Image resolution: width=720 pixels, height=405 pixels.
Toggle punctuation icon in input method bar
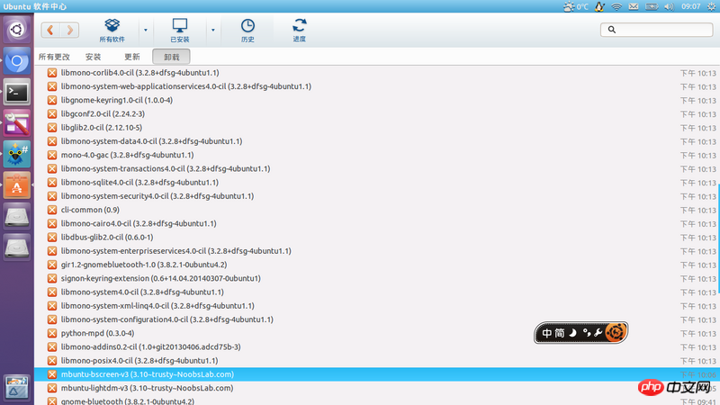pyautogui.click(x=587, y=332)
